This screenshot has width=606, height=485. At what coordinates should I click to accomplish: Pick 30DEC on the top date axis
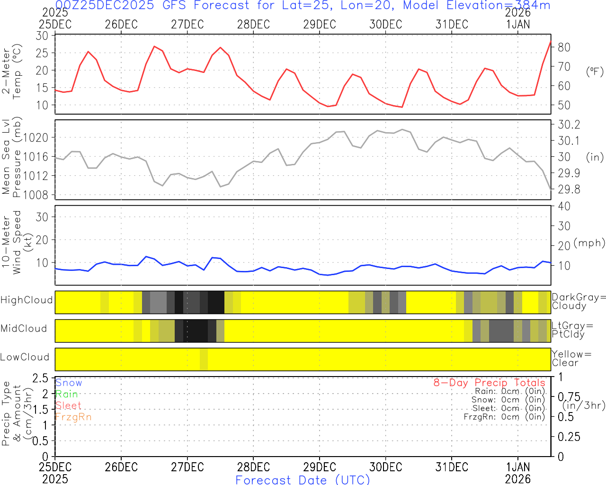pyautogui.click(x=385, y=25)
